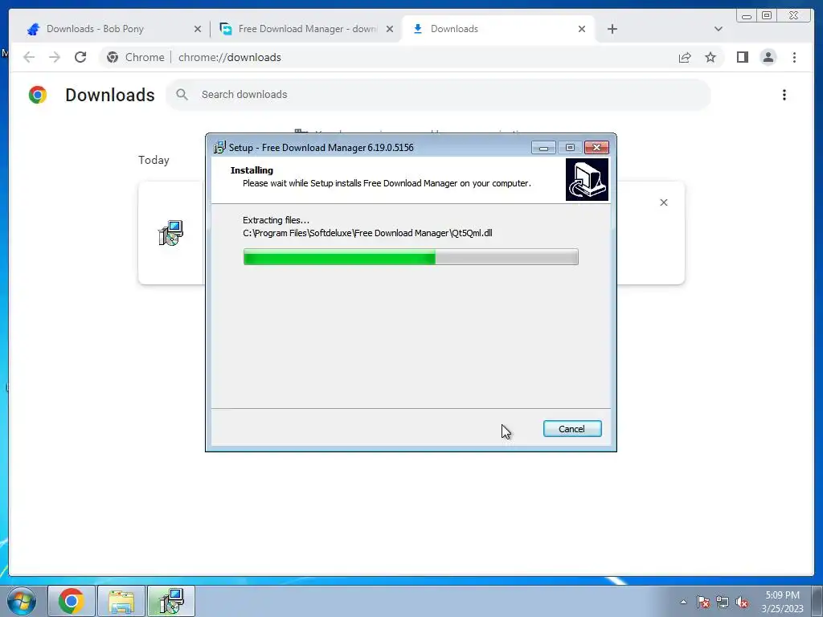Viewport: 823px width, 617px height.
Task: Open Chrome main three-dot menu
Action: click(x=794, y=57)
